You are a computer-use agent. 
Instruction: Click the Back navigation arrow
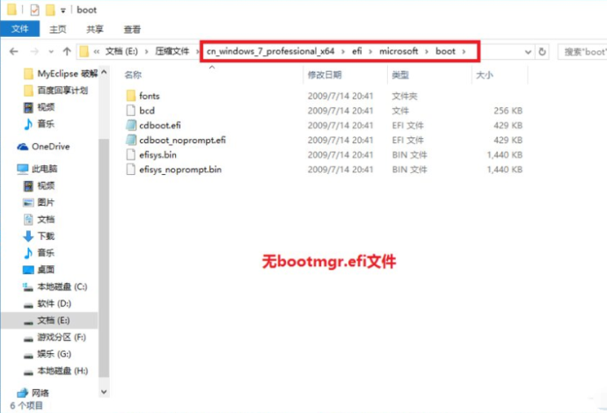click(13, 52)
